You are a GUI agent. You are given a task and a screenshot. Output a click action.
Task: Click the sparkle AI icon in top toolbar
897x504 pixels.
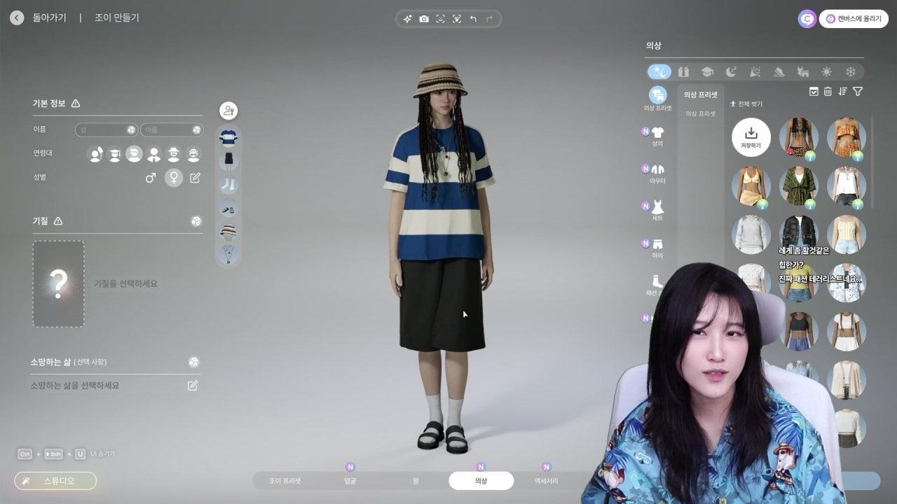pos(407,19)
